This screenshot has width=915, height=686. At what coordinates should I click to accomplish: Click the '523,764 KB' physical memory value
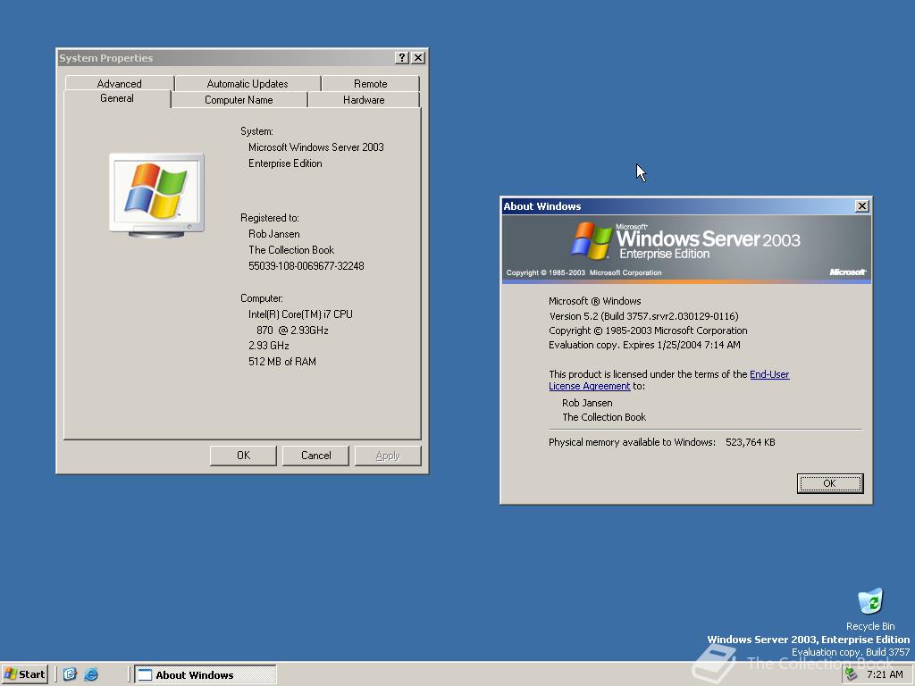(751, 442)
